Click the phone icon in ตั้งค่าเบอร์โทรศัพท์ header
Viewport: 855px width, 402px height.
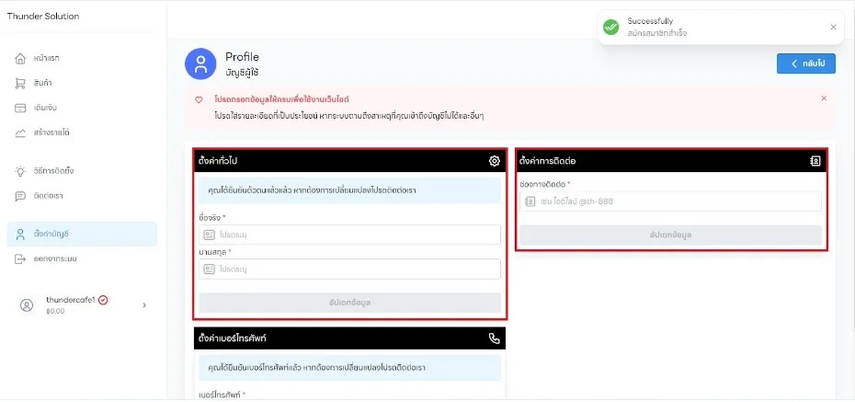point(494,339)
